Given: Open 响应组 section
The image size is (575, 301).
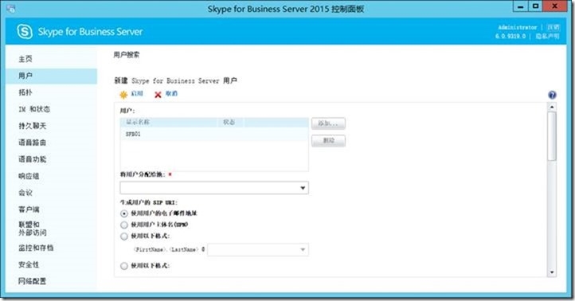Looking at the screenshot, I should click(29, 176).
